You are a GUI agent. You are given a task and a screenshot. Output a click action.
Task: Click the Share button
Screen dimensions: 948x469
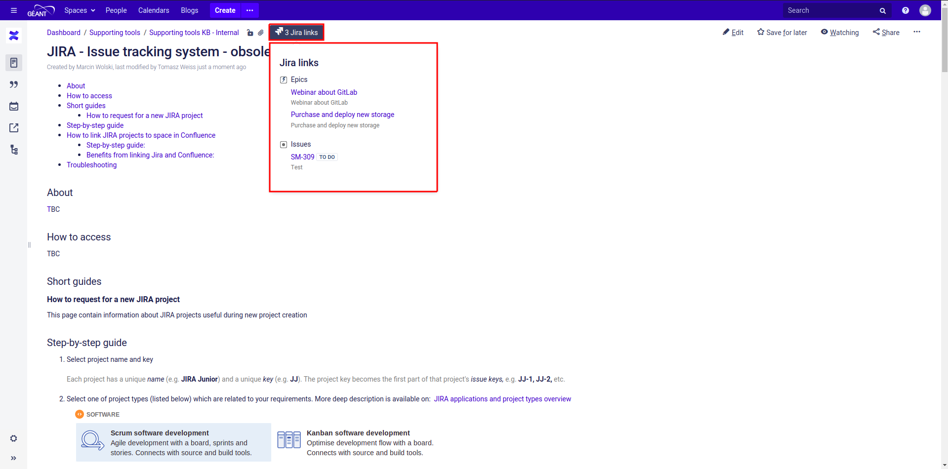click(886, 33)
